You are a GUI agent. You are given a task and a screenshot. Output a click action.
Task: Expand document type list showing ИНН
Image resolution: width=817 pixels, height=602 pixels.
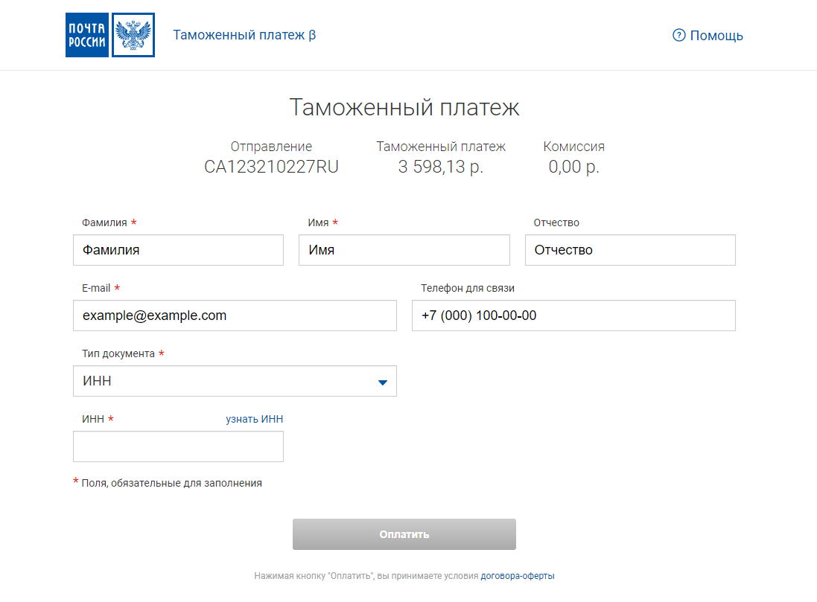pos(235,381)
